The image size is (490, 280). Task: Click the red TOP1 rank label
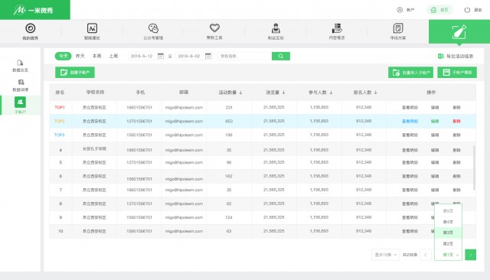click(60, 107)
